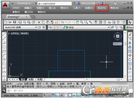Viewport: 134px width, 98px height.
Task: Select the Rotate tool
Action: [x=130, y=60]
